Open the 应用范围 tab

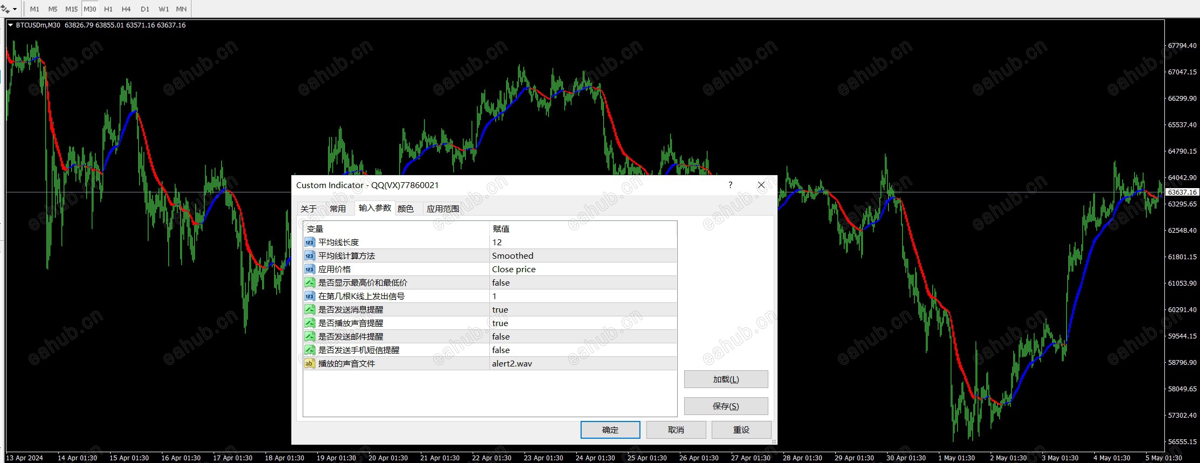click(x=443, y=209)
